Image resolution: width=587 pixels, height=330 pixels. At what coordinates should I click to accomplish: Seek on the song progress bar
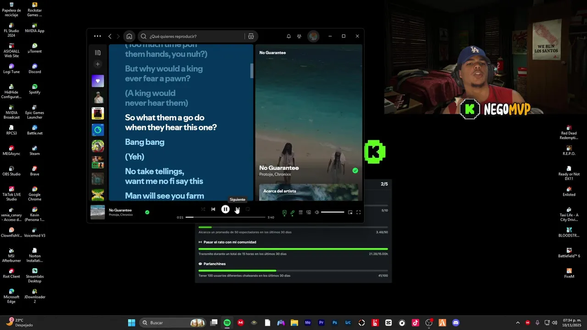[x=225, y=217]
